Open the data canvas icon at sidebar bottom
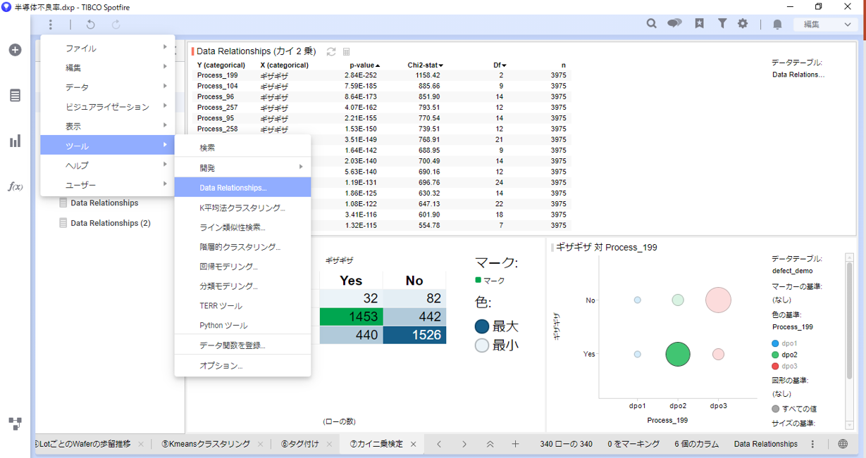Viewport: 866px width, 458px height. [x=15, y=424]
